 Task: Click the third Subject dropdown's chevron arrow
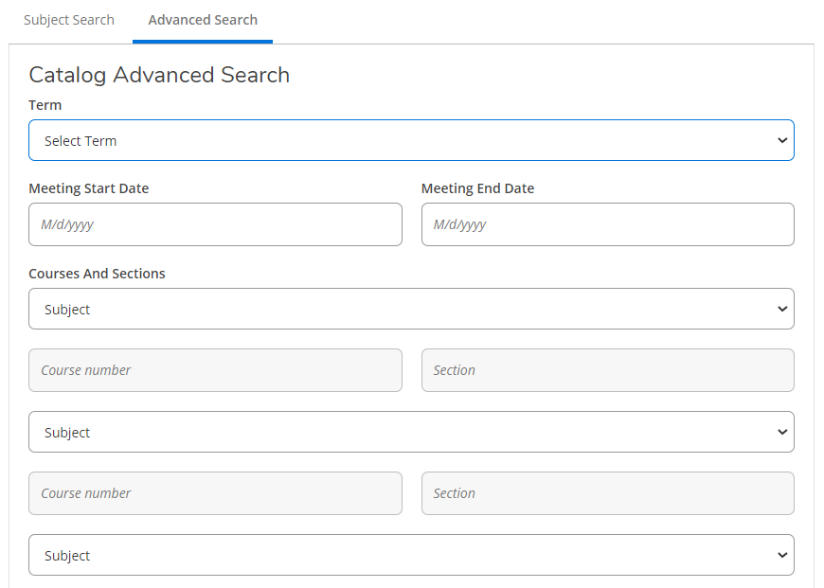pyautogui.click(x=781, y=555)
